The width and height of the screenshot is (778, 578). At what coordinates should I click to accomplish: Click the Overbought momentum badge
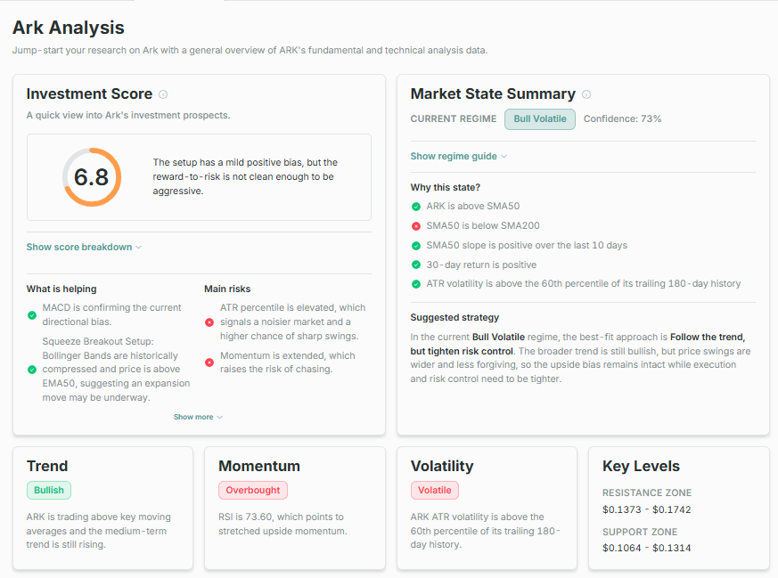253,490
